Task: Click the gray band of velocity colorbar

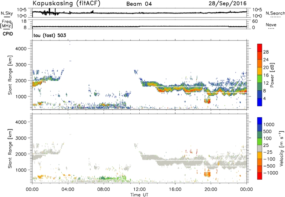Action: coord(260,149)
